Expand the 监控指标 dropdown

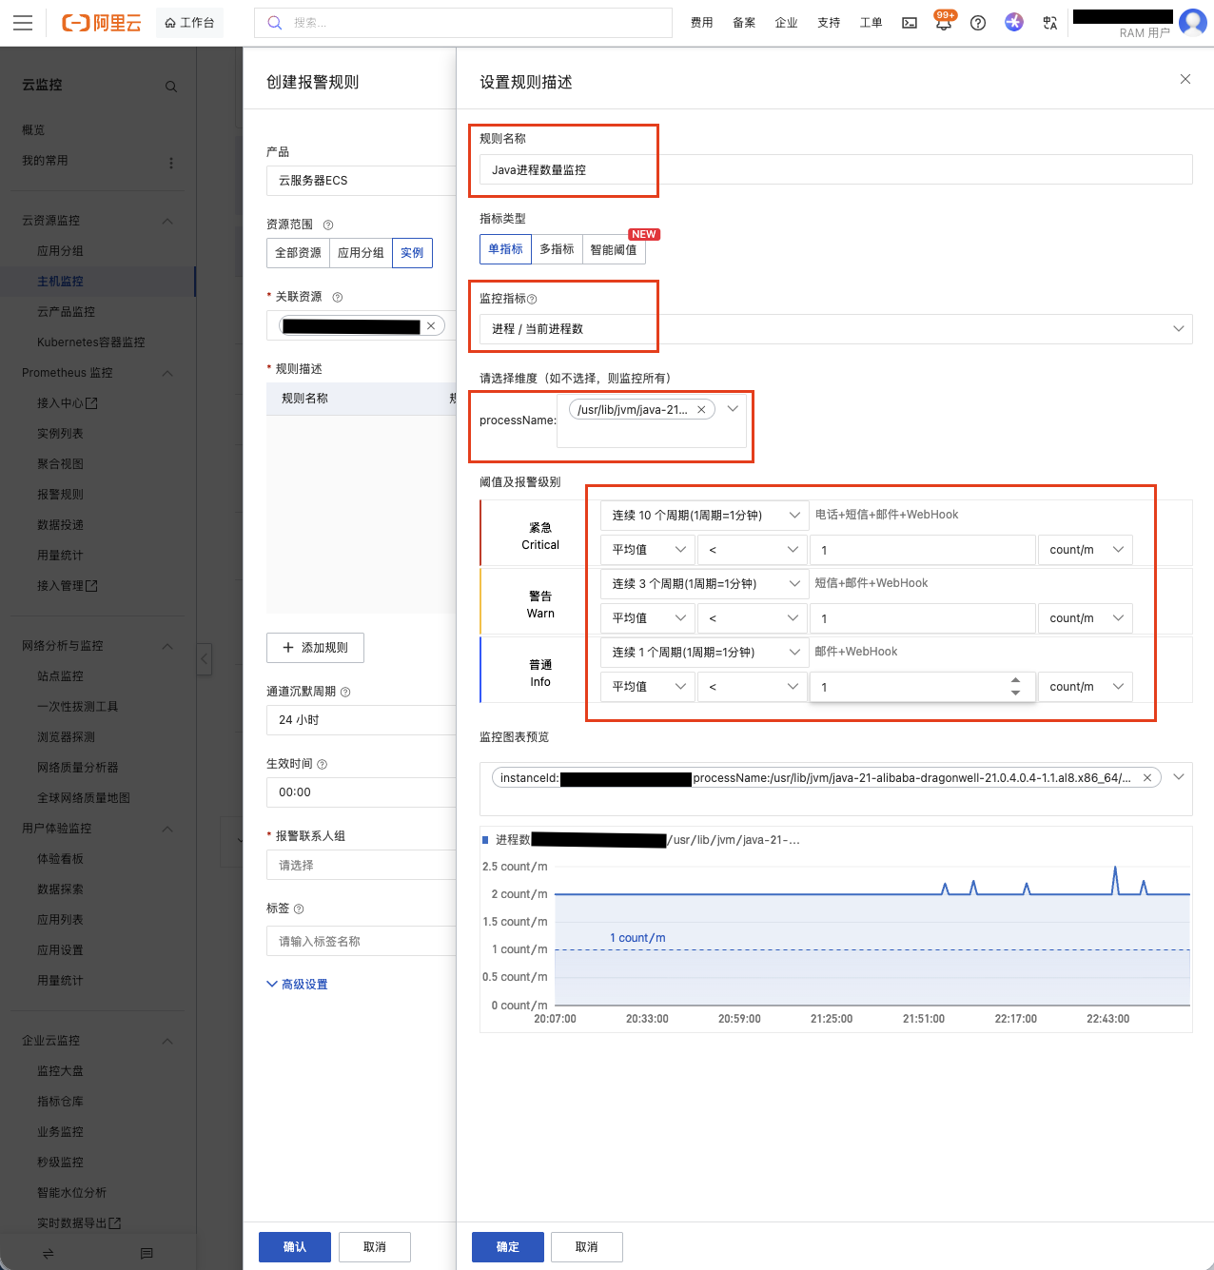pyautogui.click(x=1178, y=329)
